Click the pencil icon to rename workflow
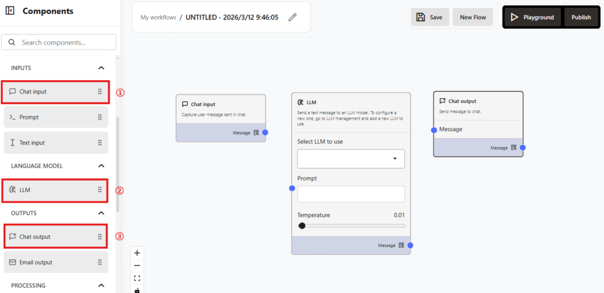 tap(293, 17)
